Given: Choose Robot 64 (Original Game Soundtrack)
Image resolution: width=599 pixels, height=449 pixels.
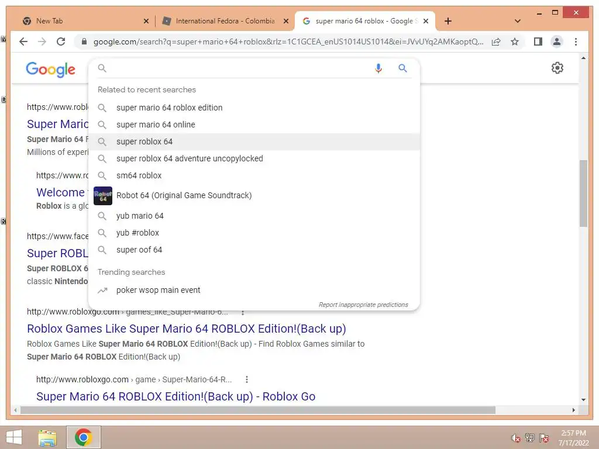Looking at the screenshot, I should coord(254,195).
